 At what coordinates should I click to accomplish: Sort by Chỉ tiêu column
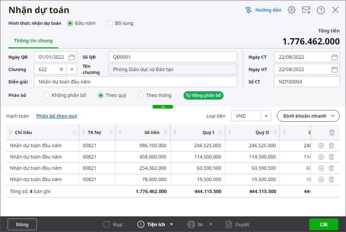74,133
